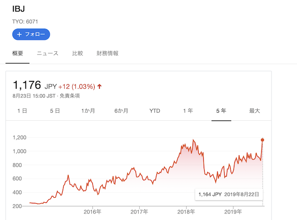
Task: Click the 2018年 axis label
Action: click(x=186, y=212)
